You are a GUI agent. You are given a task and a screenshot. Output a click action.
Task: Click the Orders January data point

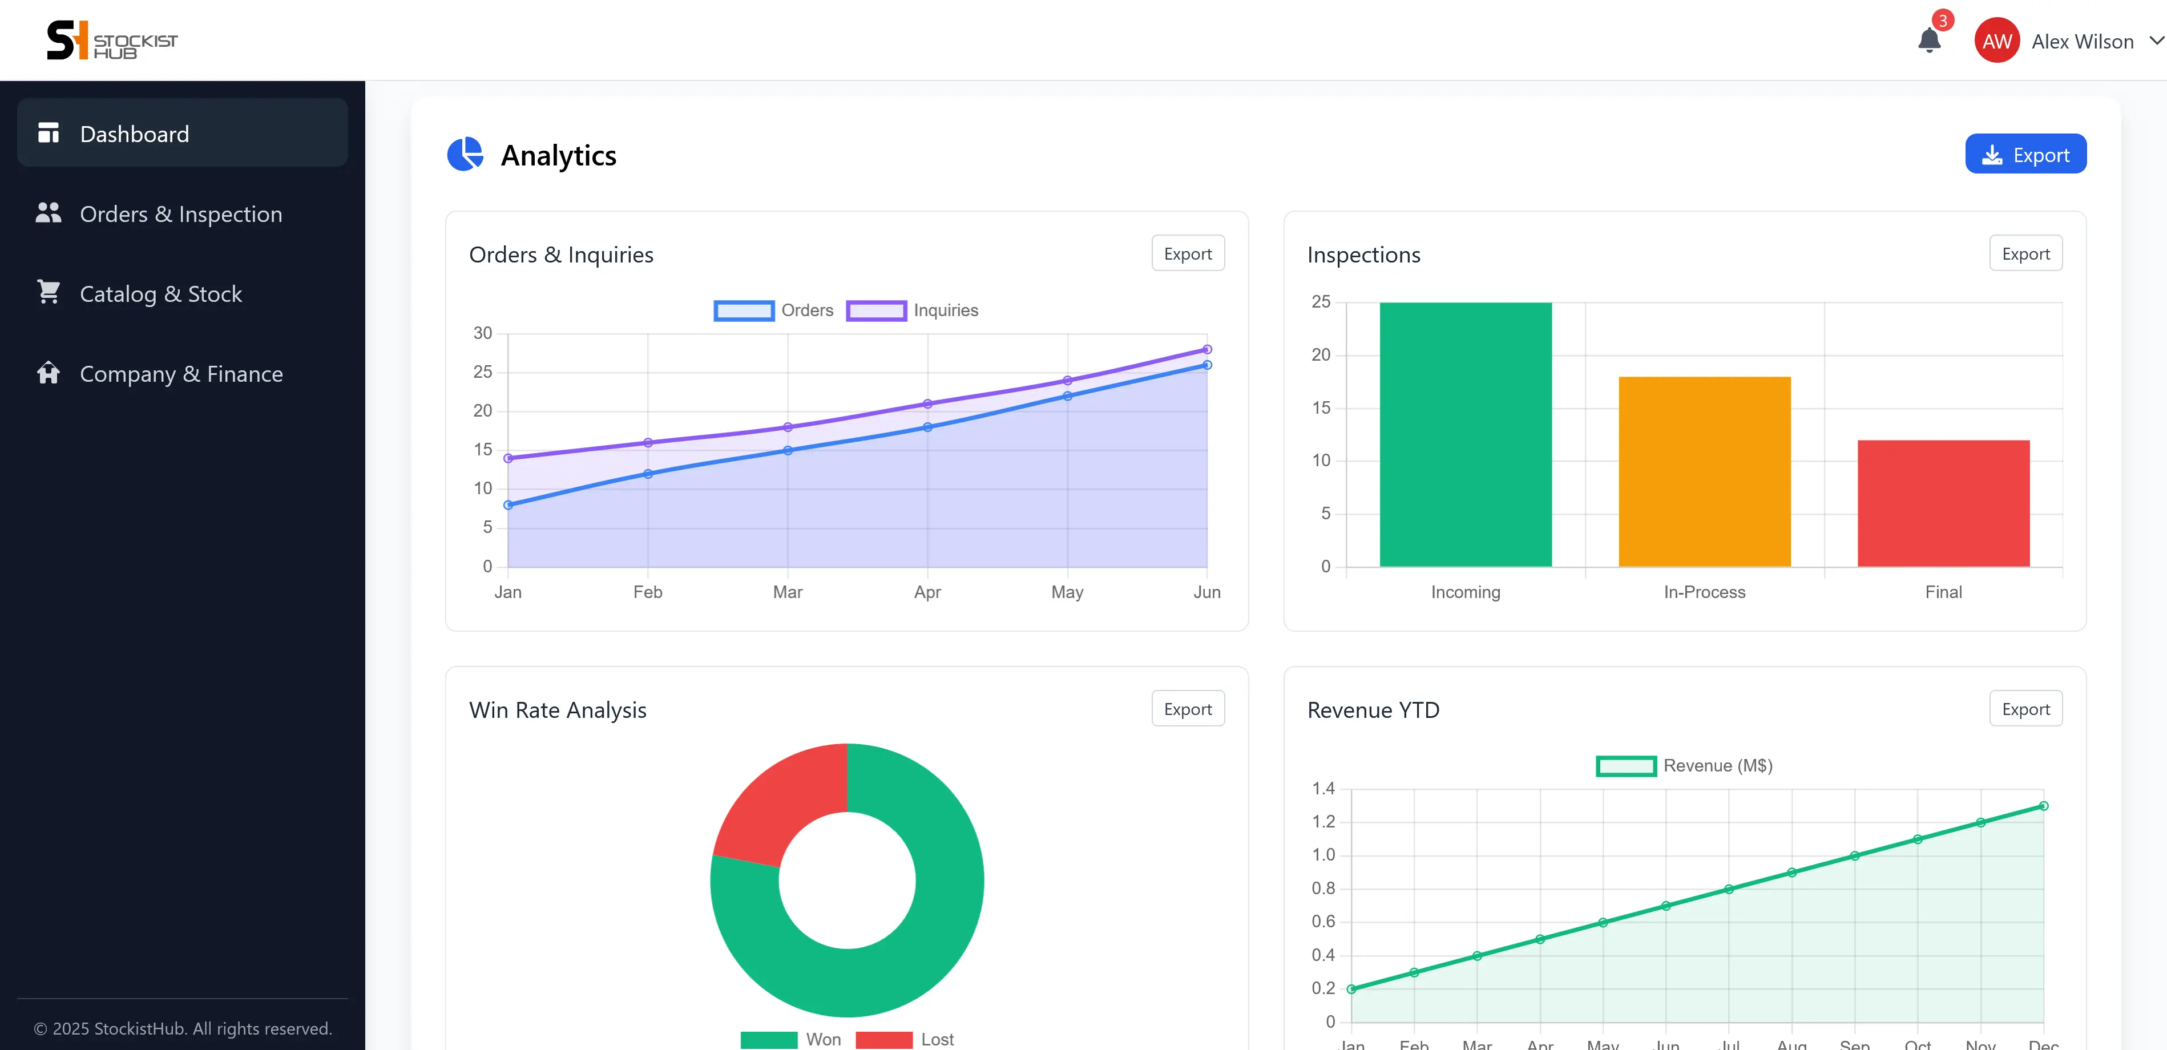[x=508, y=505]
